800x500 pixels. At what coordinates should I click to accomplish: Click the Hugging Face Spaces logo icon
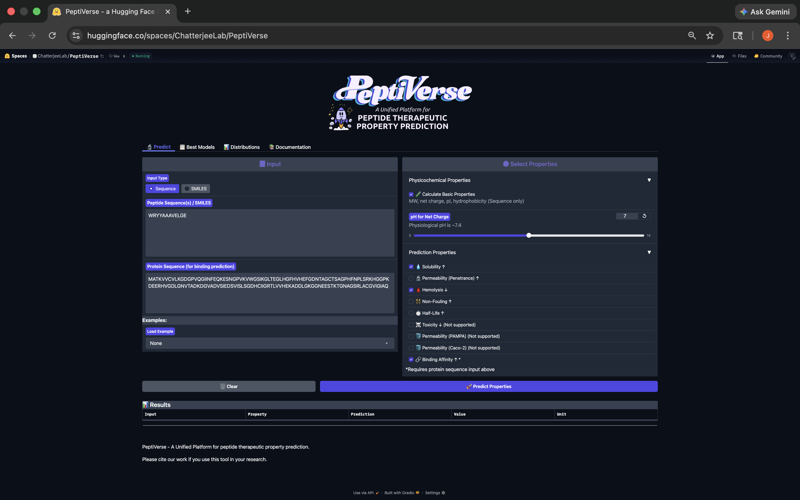7,56
